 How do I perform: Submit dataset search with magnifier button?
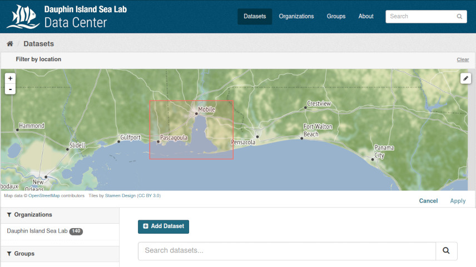click(446, 251)
